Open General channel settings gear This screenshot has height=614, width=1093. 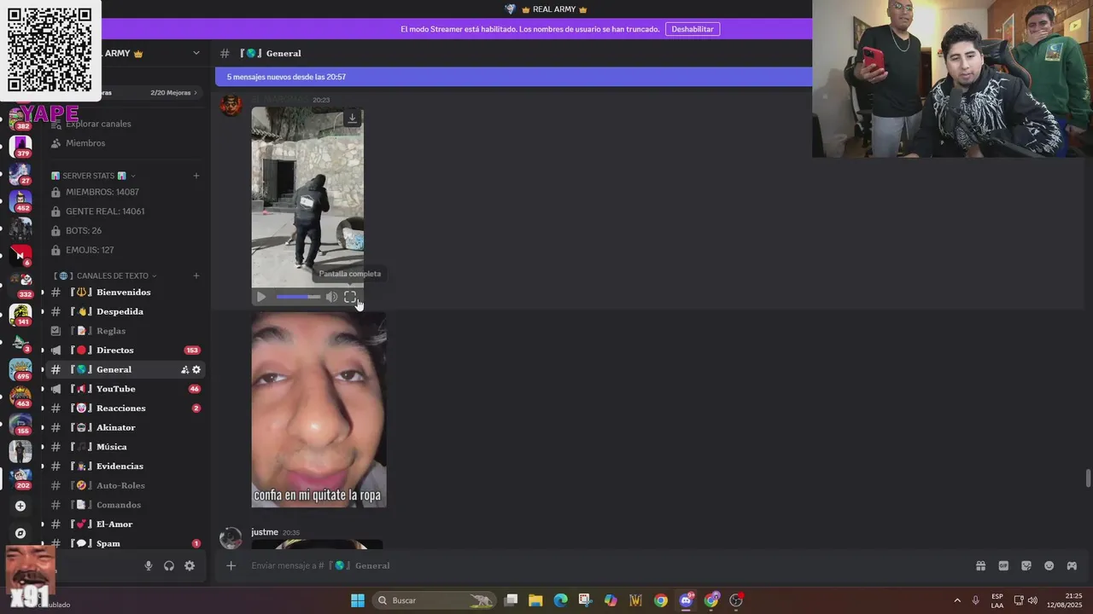pyautogui.click(x=196, y=369)
